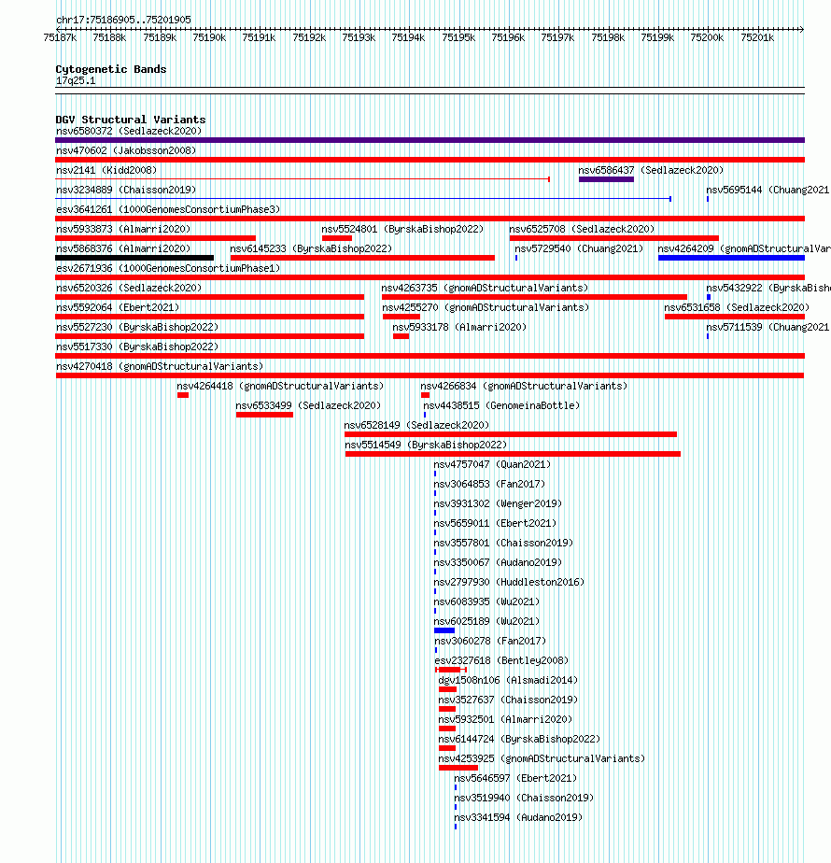Select nsv2797930 (Huddleston2016) label
Viewport: 831px width, 863px height.
[509, 582]
